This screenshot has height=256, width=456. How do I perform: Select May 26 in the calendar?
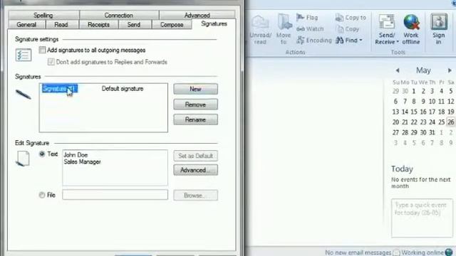[x=450, y=122]
